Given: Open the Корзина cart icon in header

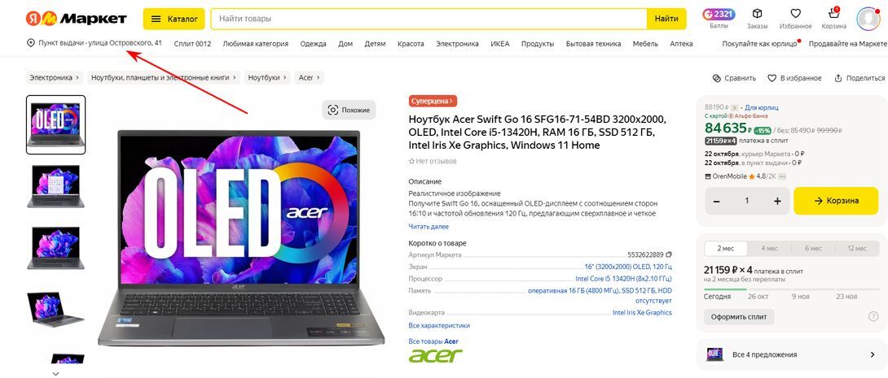Looking at the screenshot, I should click(833, 13).
